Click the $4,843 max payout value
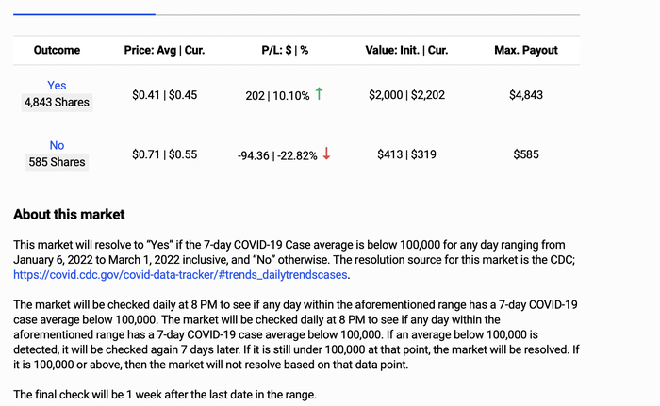This screenshot has height=406, width=660. (526, 95)
